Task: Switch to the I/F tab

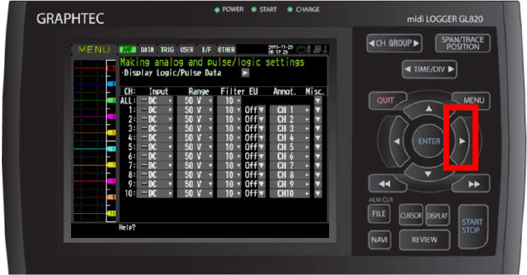Action: [206, 50]
